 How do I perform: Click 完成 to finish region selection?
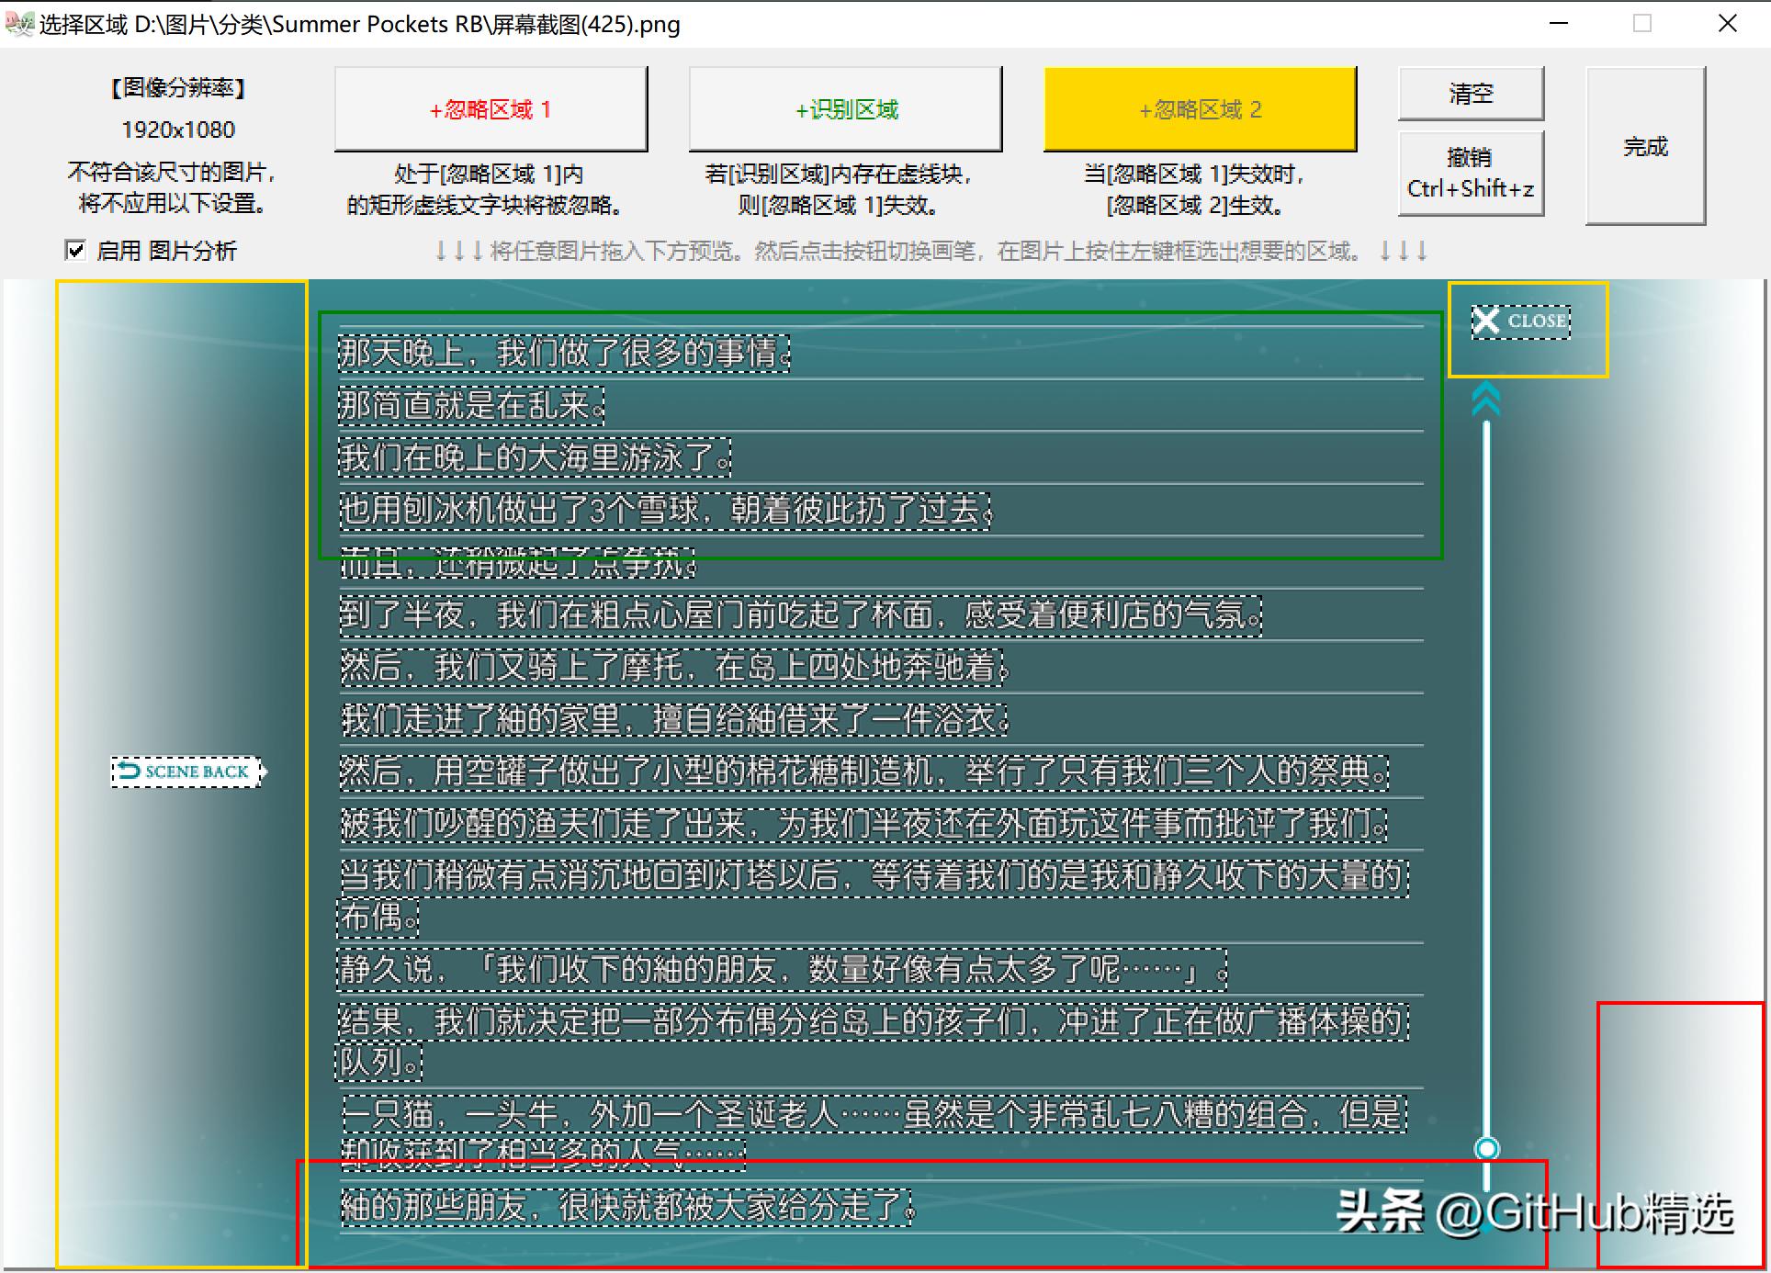point(1646,147)
